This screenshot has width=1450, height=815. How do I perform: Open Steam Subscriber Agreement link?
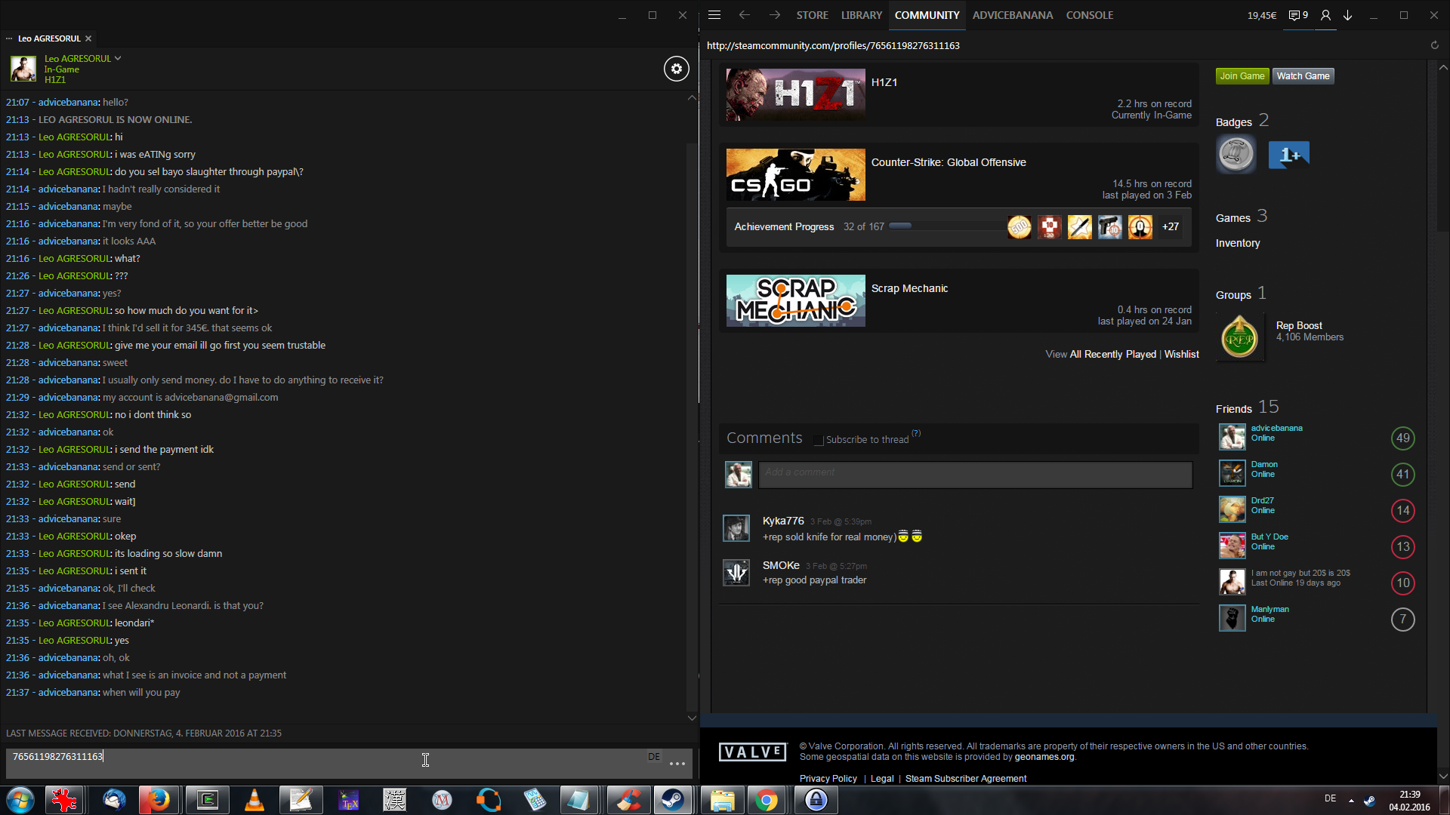point(966,779)
